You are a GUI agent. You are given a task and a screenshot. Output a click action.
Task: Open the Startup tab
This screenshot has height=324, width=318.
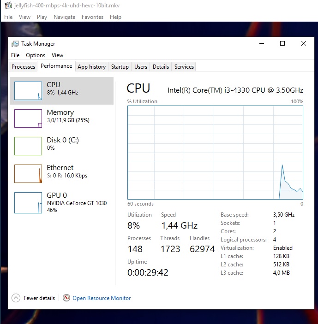tap(120, 67)
